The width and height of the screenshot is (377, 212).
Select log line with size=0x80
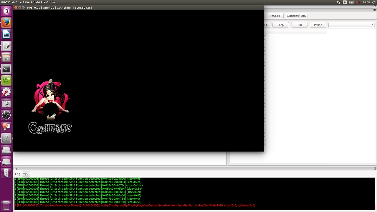tap(78, 195)
